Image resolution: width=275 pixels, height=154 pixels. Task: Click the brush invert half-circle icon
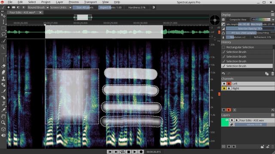tap(153, 8)
